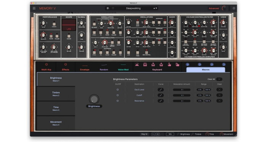Click the Advanced button
Viewport: 267px width, 142px height.
coord(214,8)
